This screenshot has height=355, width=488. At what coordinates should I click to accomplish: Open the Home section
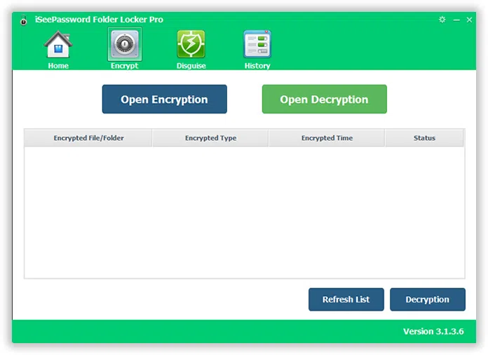[x=58, y=50]
